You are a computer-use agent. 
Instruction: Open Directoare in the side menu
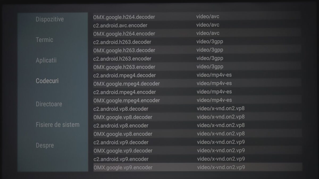point(49,104)
